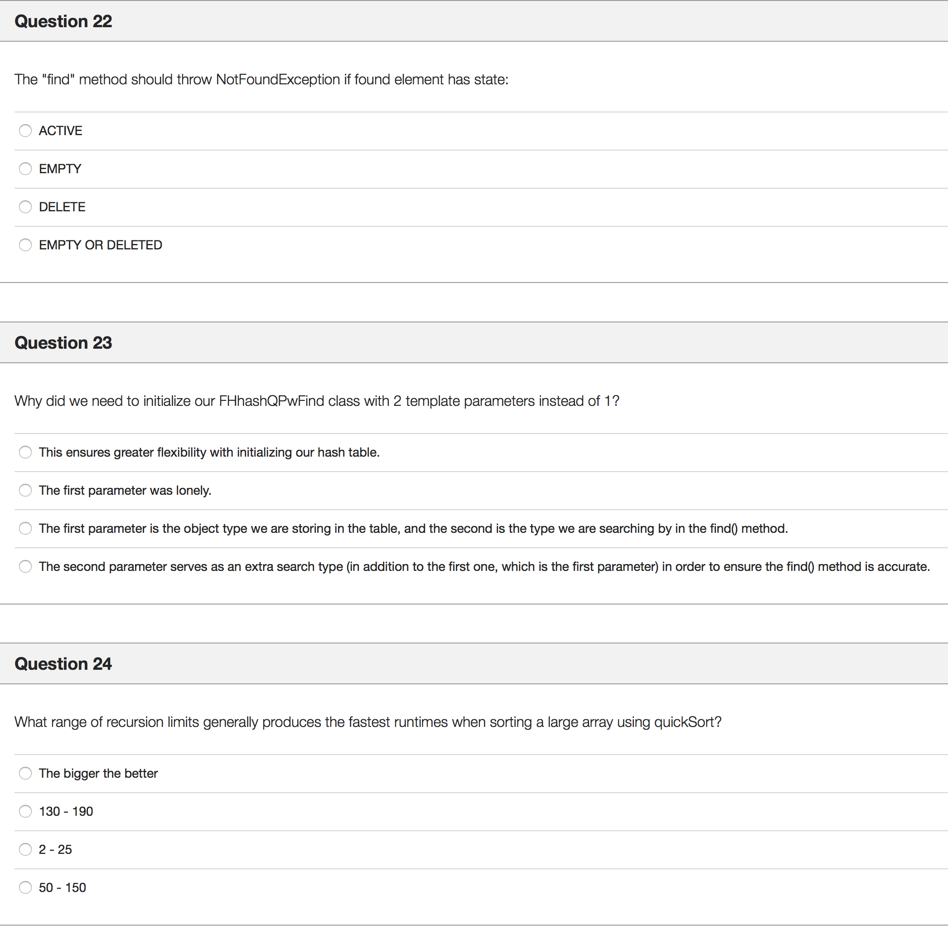Image resolution: width=948 pixels, height=926 pixels.
Task: Choose 'The first parameter was lonely' option
Action: coord(26,490)
